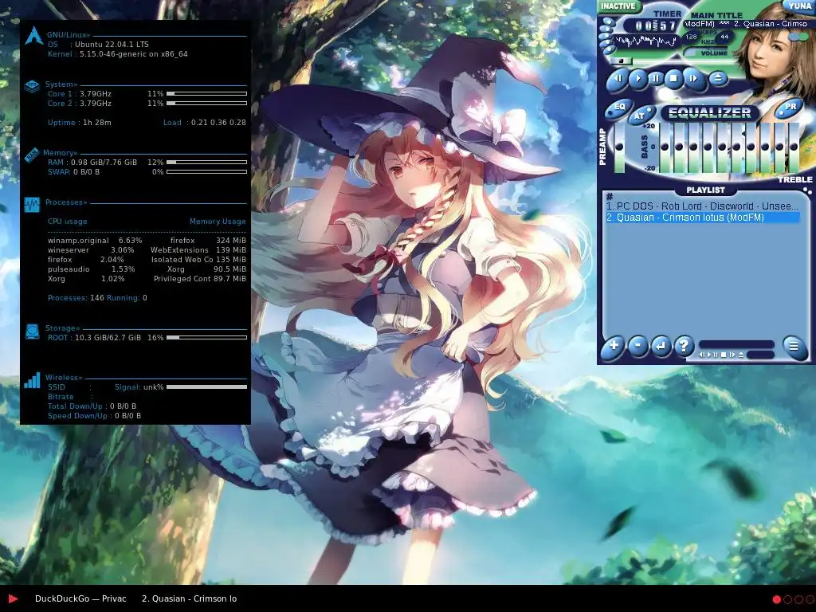816x612 pixels.
Task: Open a file with the Eject button
Action: click(x=718, y=79)
